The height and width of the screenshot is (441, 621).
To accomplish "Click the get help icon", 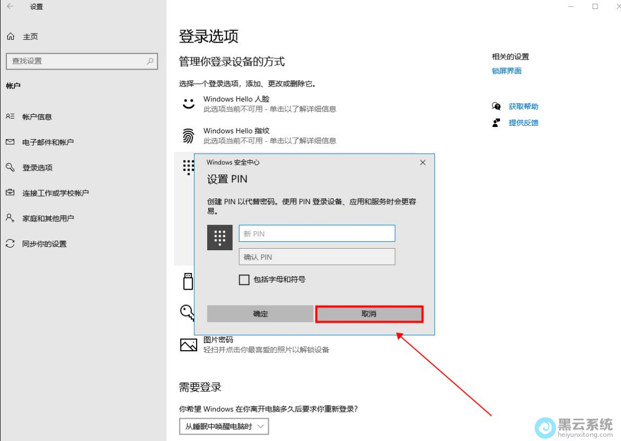I will pos(496,106).
